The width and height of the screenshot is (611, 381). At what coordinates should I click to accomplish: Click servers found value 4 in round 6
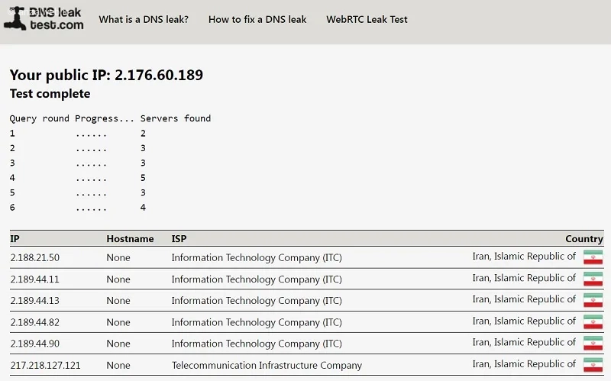tap(143, 208)
